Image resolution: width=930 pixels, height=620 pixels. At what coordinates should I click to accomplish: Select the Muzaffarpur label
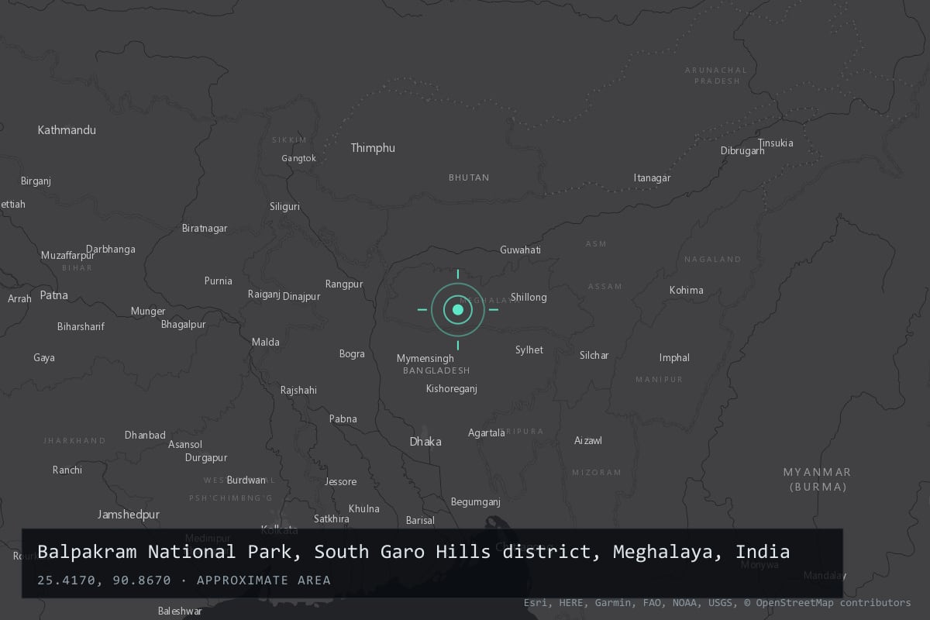(68, 256)
